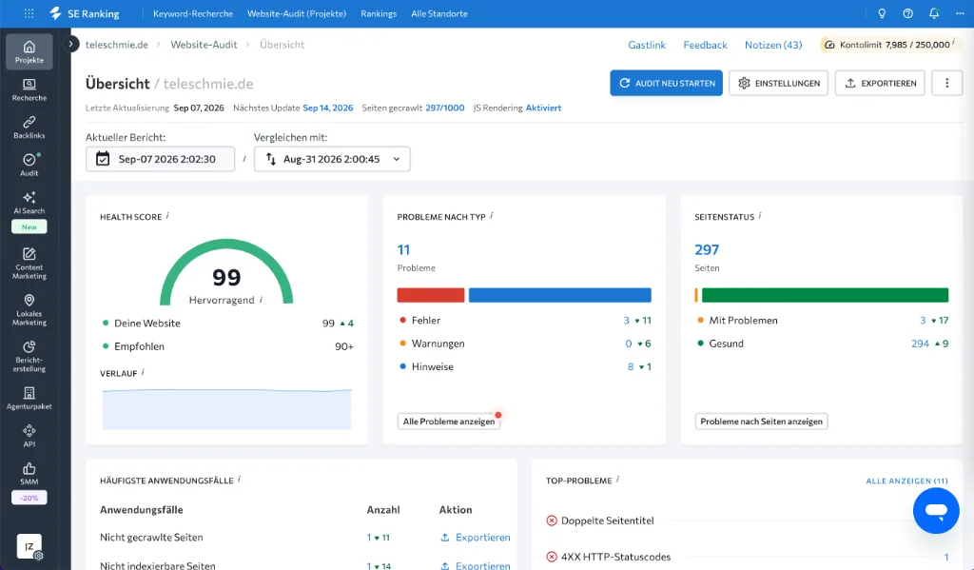Click Fehler count 3
Screen dimensions: 974x570
pos(626,320)
